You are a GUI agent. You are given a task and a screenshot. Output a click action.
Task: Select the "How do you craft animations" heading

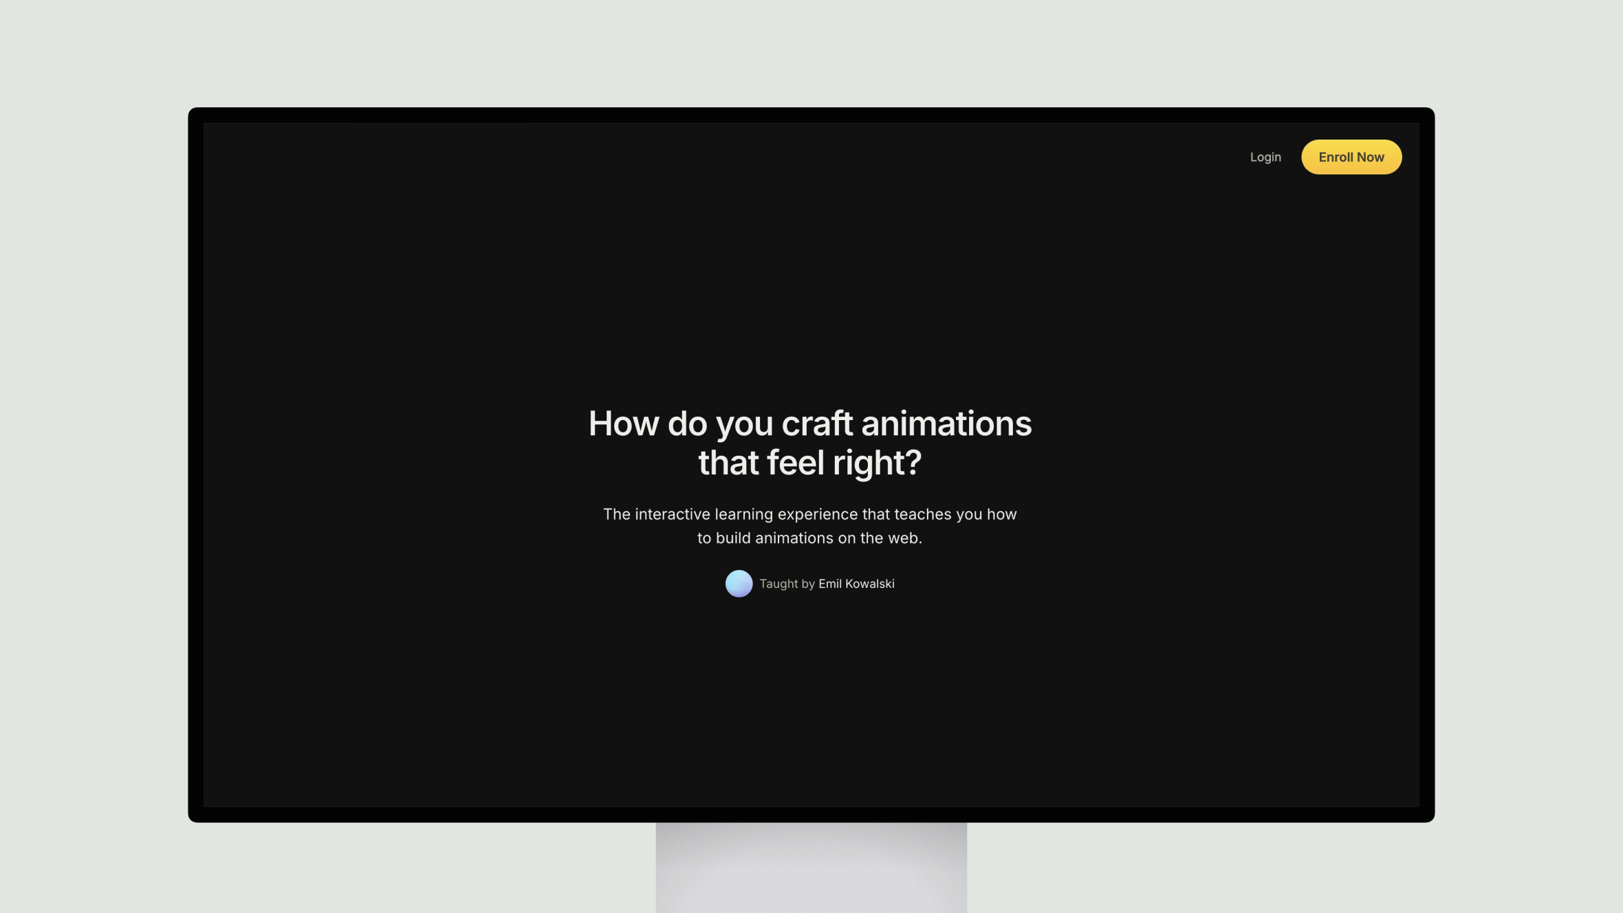(x=810, y=423)
